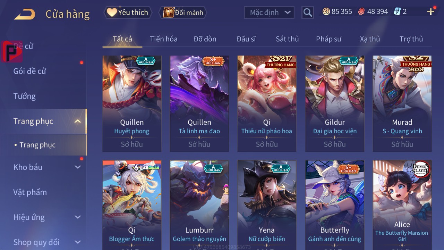Switch to the Pháp sư tab
Viewport: 444px width, 250px height.
328,39
